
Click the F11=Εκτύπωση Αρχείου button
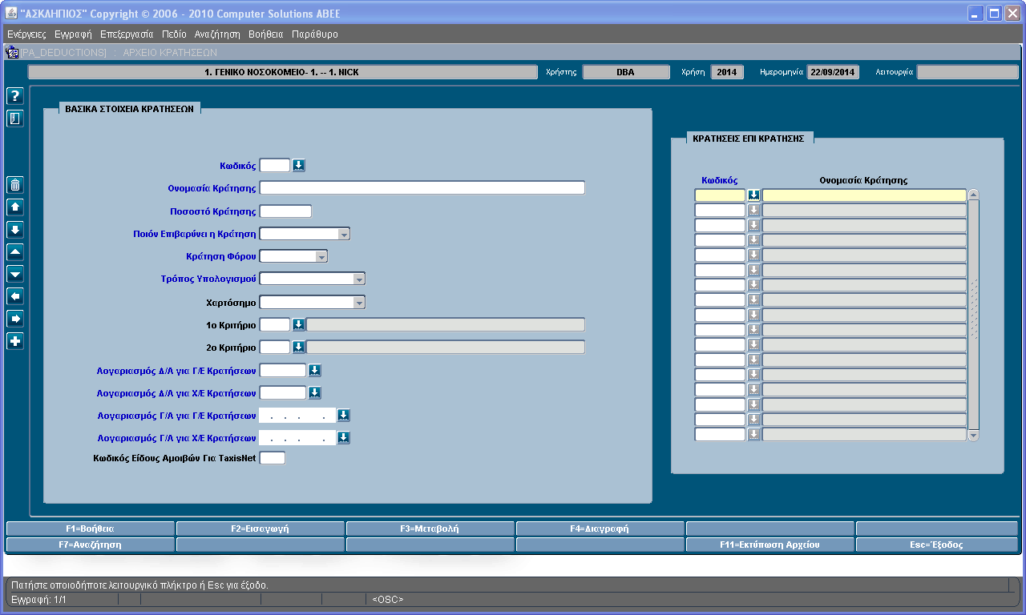(770, 545)
